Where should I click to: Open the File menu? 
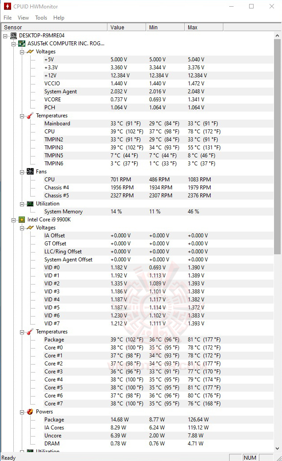8,18
